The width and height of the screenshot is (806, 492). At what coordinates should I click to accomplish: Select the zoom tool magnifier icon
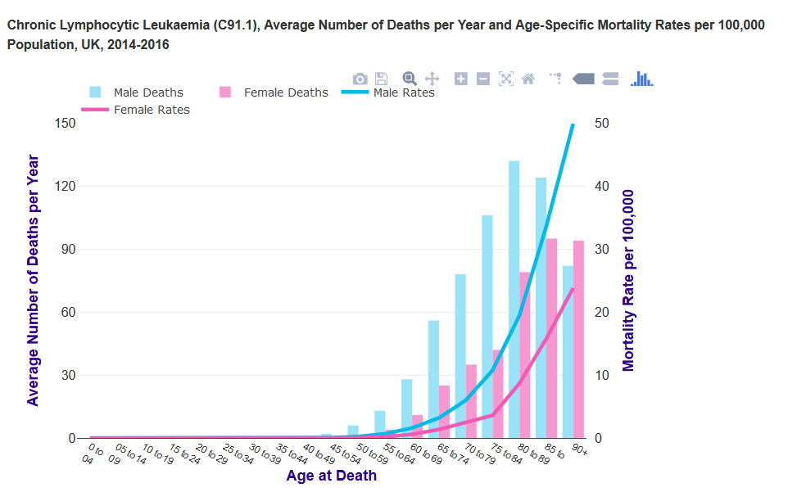(410, 79)
